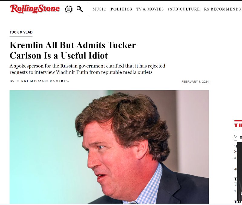Click the red trending heading in sidebar
The image size is (242, 205).
click(x=238, y=125)
